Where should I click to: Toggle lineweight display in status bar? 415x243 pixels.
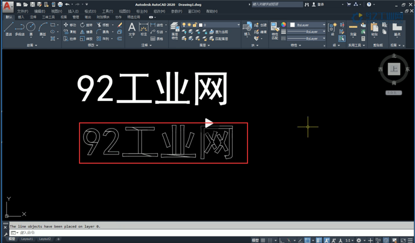(x=319, y=240)
